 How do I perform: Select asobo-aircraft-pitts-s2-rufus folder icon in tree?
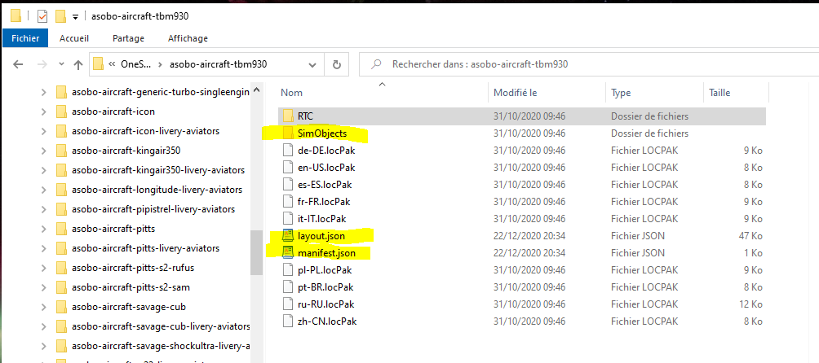point(62,268)
